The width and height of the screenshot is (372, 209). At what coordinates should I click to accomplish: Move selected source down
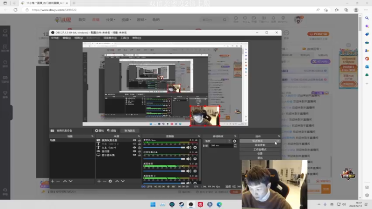(x=123, y=181)
